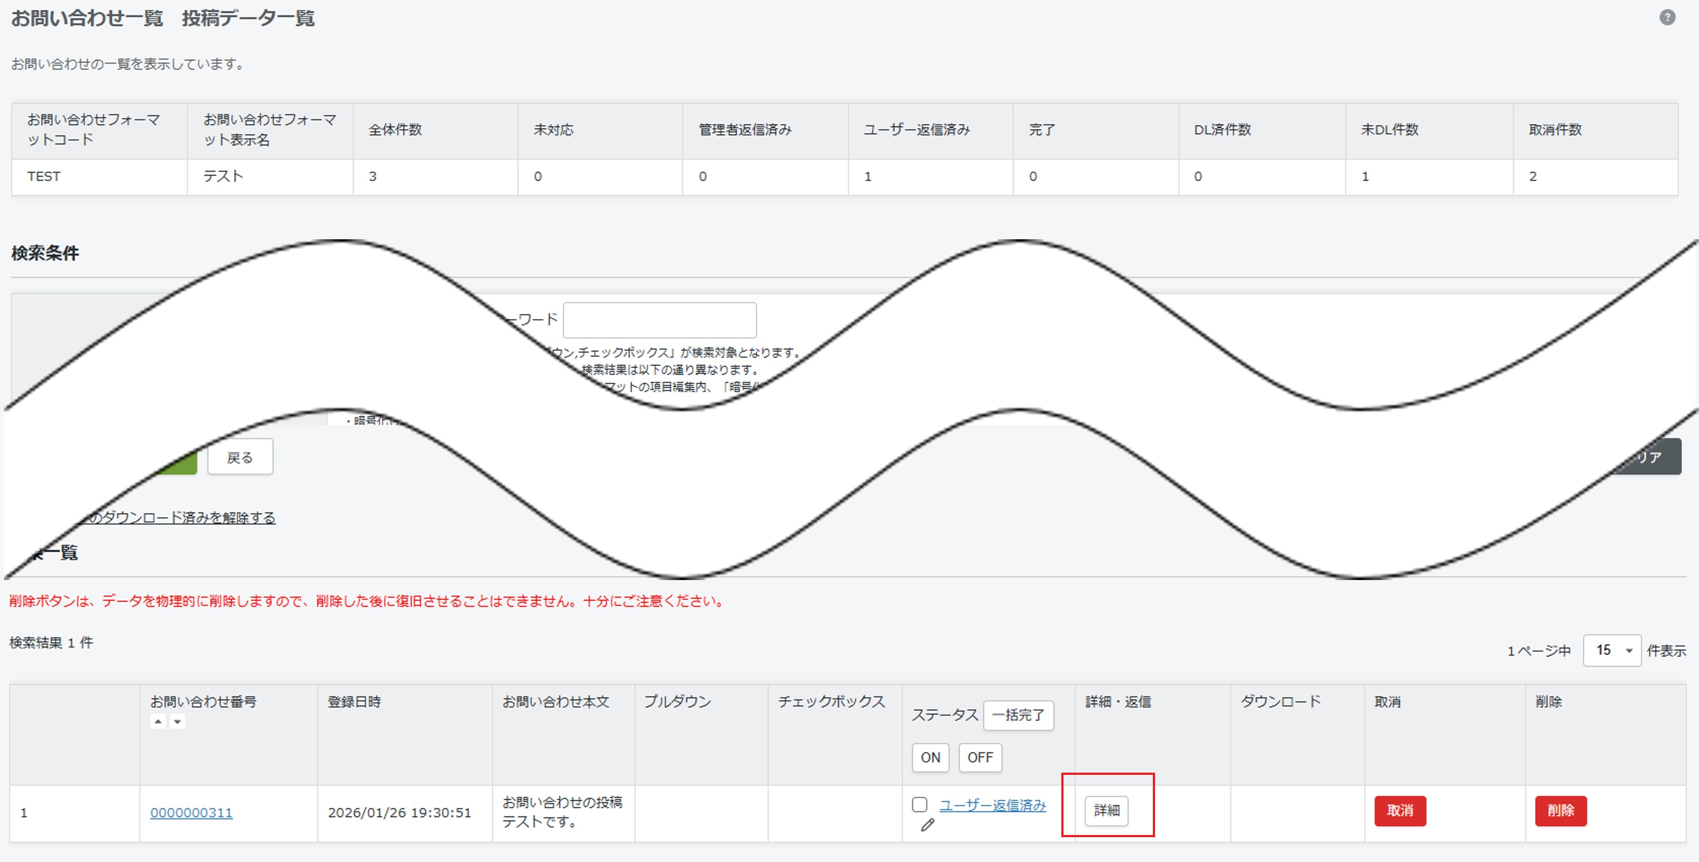Click the ユーザー返信済み status link
Screen dimensions: 1699x862
coord(992,805)
